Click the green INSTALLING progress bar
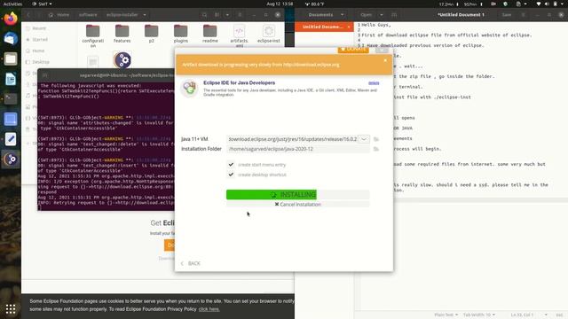This screenshot has width=568, height=319. pos(298,195)
